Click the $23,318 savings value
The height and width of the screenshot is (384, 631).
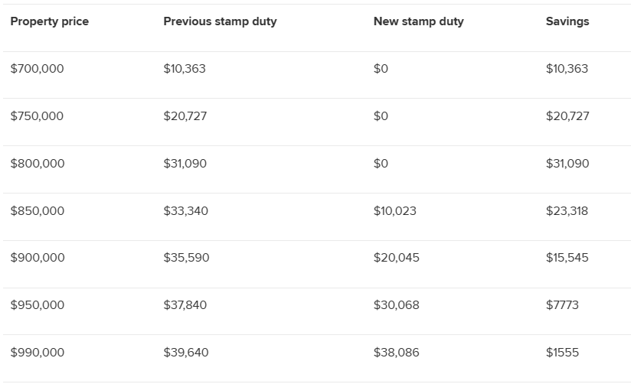pos(567,211)
